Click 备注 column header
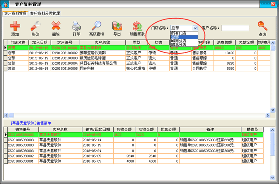 pos(210,130)
